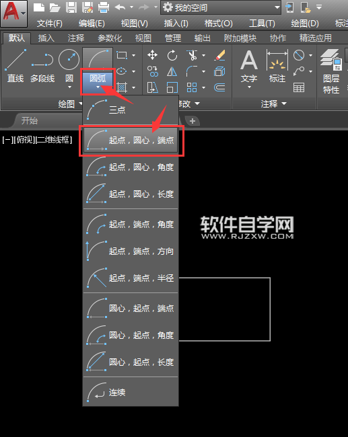
Task: Click the 标注 dimension tool
Action: point(277,67)
